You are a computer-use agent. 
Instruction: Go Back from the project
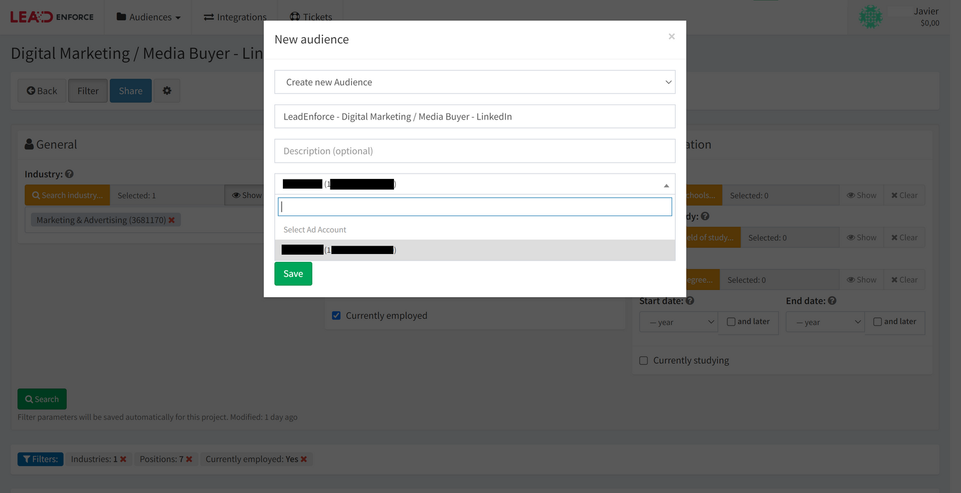tap(41, 91)
